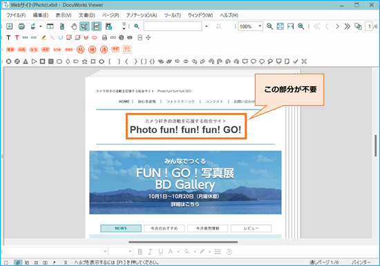Open the ツール(T) menu

tap(172, 15)
